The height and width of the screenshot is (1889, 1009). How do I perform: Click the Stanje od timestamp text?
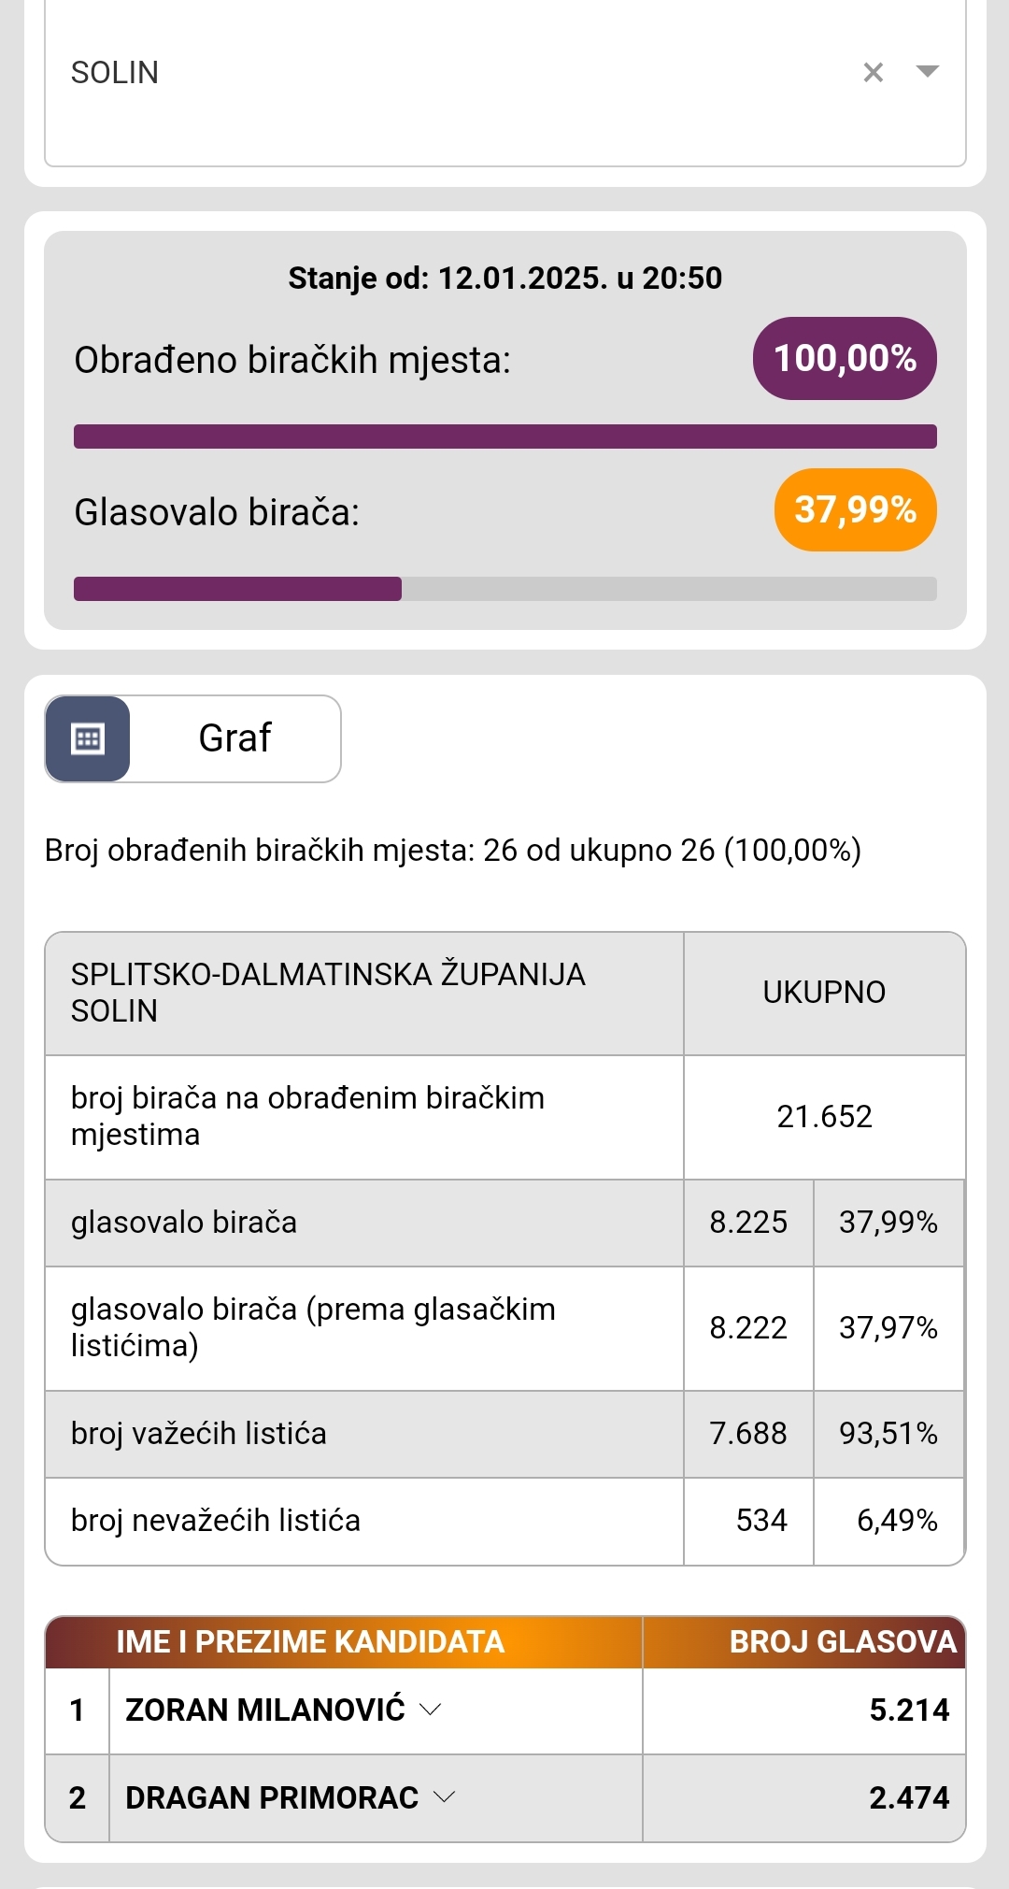pyautogui.click(x=504, y=279)
